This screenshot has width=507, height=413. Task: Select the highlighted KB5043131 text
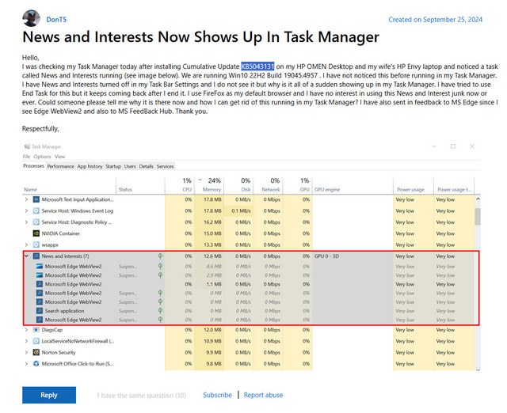257,66
